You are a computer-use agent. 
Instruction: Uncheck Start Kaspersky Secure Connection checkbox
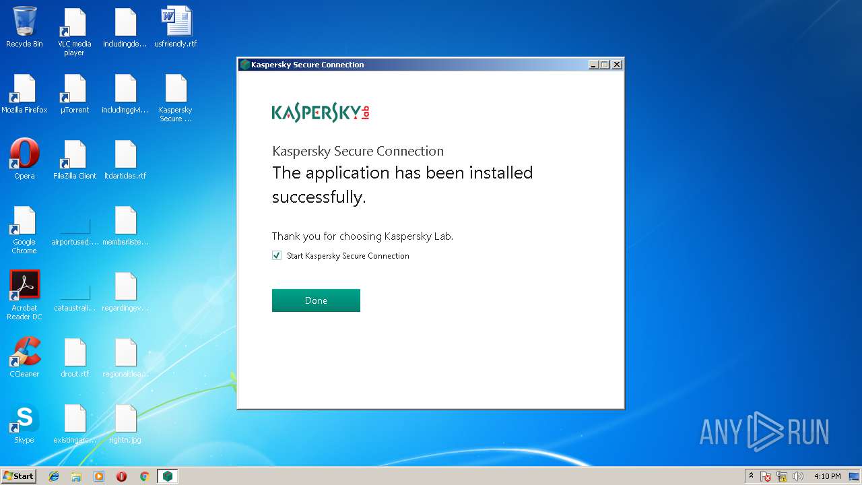coord(277,255)
